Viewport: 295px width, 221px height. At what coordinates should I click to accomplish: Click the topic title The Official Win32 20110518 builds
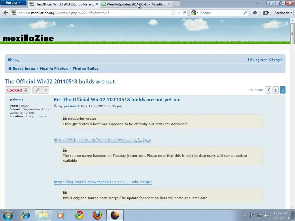click(x=60, y=81)
